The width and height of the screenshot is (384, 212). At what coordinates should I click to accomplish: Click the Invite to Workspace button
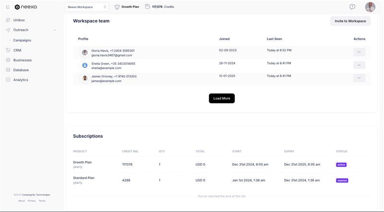coord(350,21)
